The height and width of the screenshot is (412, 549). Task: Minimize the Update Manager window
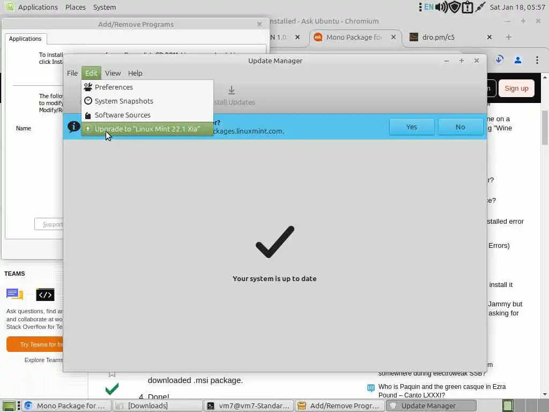[447, 61]
